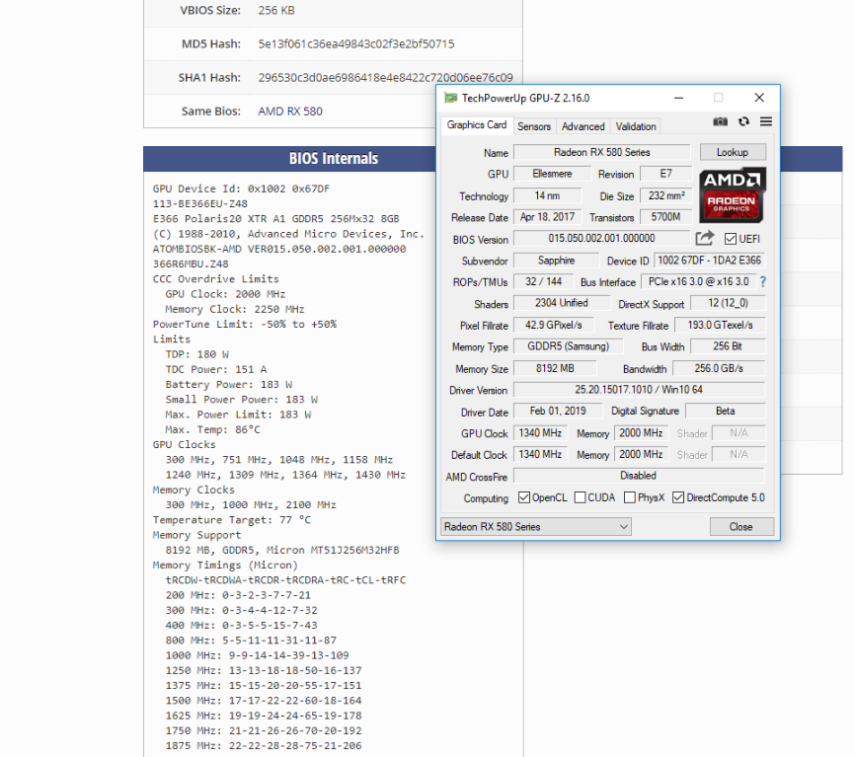Click the Release Date Apr 18, 2017 field

click(548, 217)
